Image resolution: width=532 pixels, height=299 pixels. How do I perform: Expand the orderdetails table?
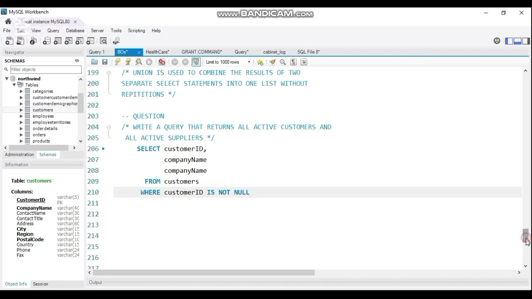pyautogui.click(x=21, y=129)
